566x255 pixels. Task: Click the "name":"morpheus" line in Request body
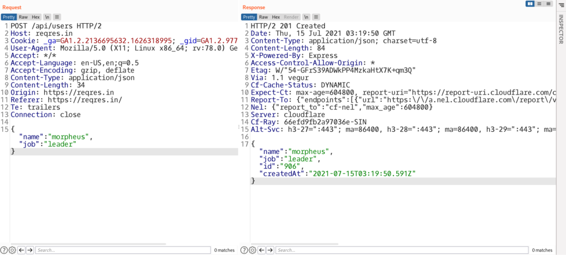56,137
